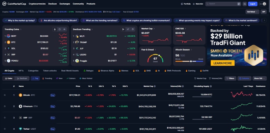Image resolution: width=270 pixels, height=133 pixels.
Task: Click the CoinMarketCap logo
Action: (x=14, y=4)
